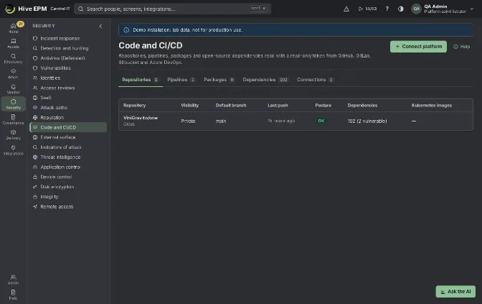The image size is (482, 304).
Task: Click the Connect platform button
Action: point(418,47)
